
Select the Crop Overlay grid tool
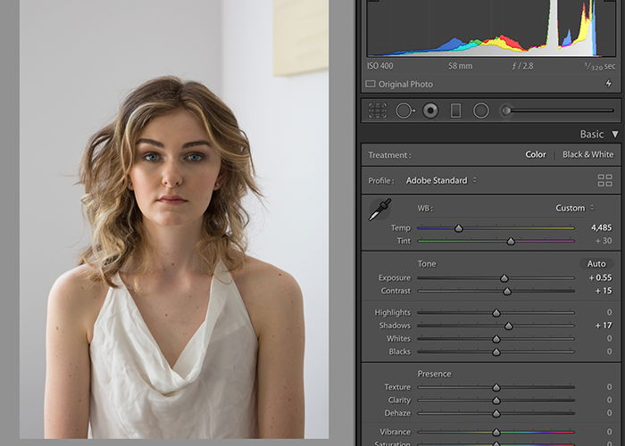[x=377, y=111]
